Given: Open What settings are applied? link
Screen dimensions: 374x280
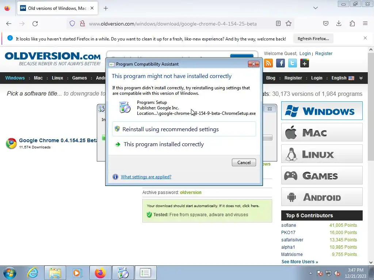Looking at the screenshot, I should (x=146, y=177).
